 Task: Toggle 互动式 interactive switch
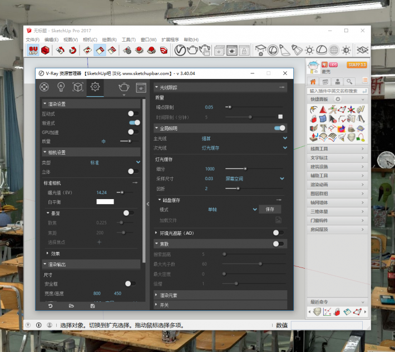[133, 113]
